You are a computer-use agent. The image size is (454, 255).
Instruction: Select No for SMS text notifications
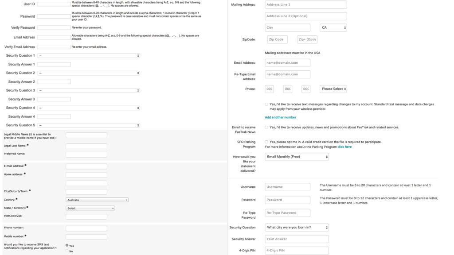coord(67,251)
